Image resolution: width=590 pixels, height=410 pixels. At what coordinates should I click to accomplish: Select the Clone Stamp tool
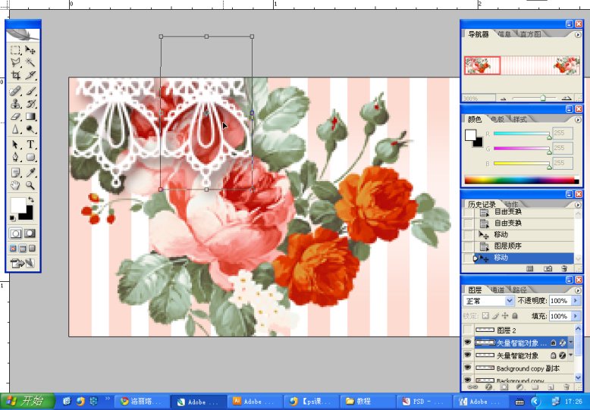pos(15,104)
